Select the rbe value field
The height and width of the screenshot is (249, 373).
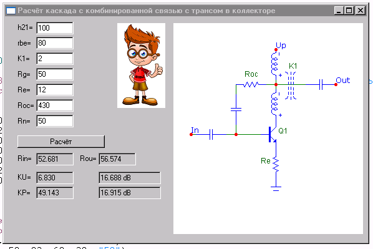point(55,43)
